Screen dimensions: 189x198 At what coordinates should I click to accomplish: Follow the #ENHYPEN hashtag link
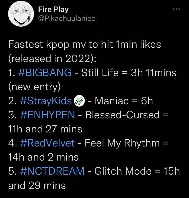(47, 115)
